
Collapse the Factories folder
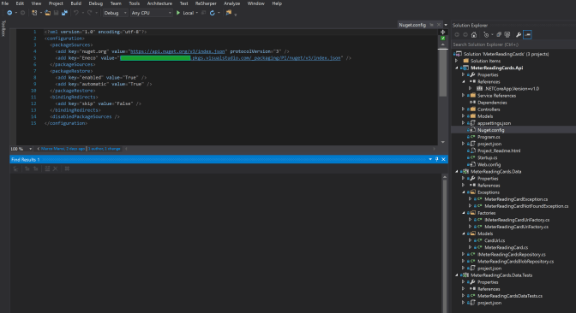463,213
